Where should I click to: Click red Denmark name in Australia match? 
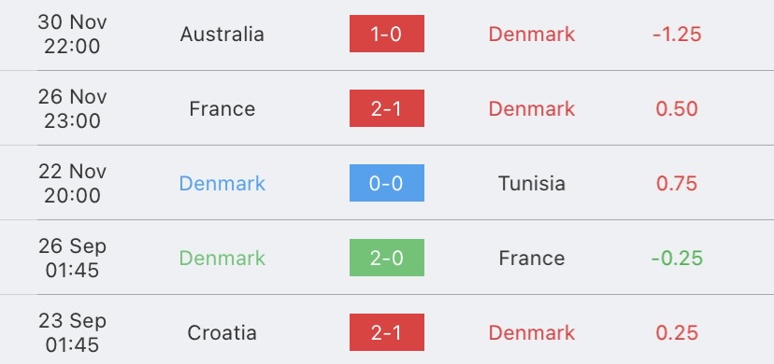click(x=532, y=34)
